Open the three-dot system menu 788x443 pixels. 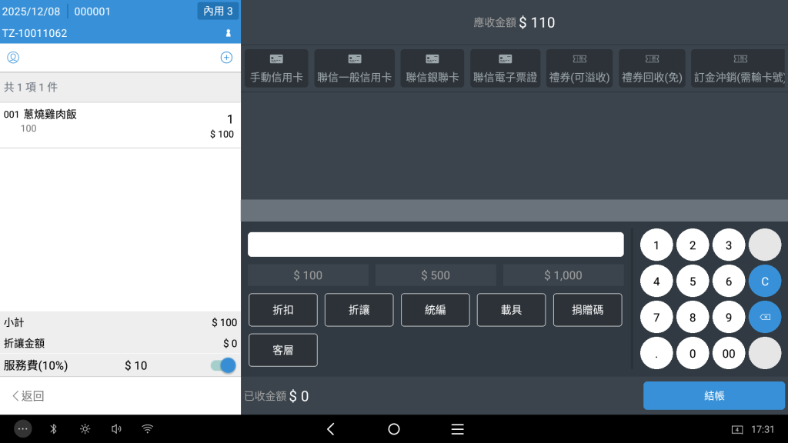click(x=23, y=429)
